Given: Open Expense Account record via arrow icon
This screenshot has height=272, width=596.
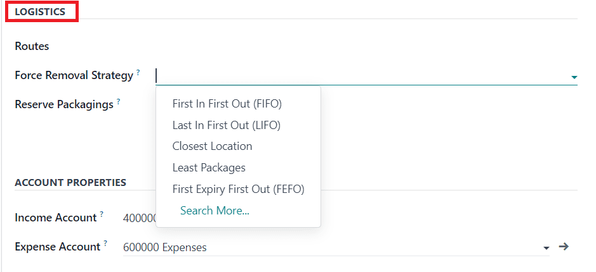Looking at the screenshot, I should tap(563, 247).
